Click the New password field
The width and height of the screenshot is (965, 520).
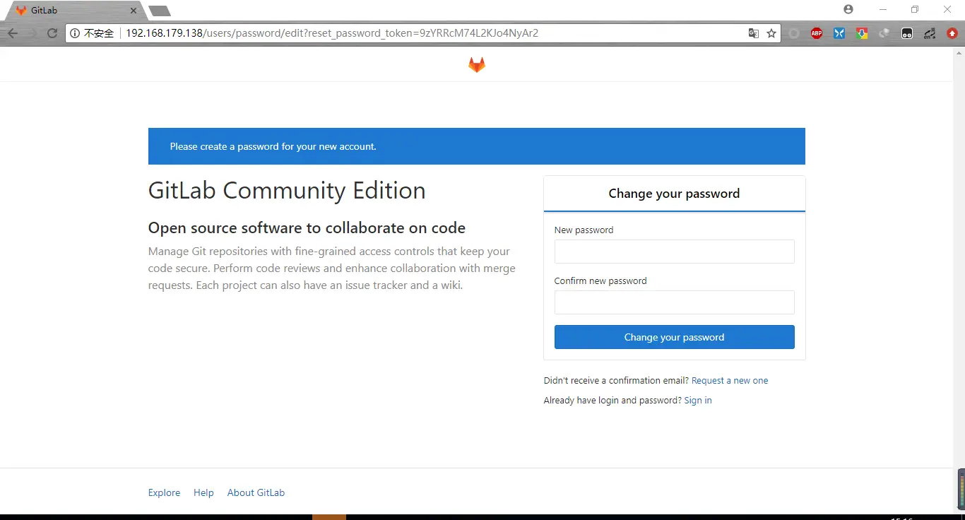click(x=674, y=252)
